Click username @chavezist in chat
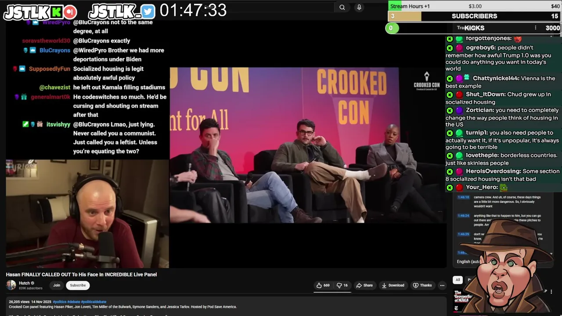 (55, 87)
